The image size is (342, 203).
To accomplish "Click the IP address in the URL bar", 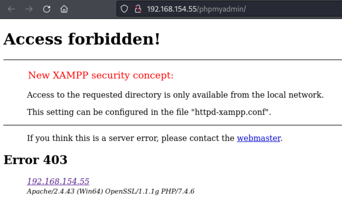I will click(172, 9).
